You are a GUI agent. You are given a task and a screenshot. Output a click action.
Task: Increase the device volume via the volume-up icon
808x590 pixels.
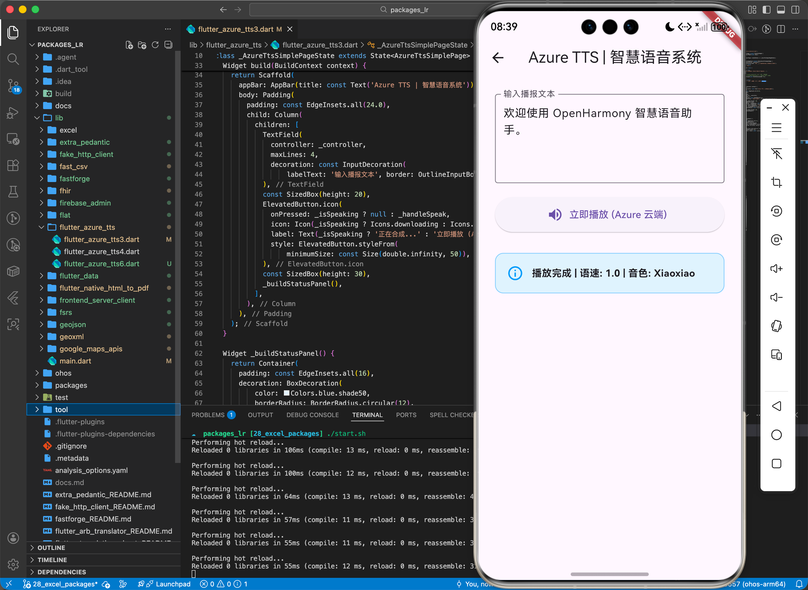pyautogui.click(x=777, y=268)
